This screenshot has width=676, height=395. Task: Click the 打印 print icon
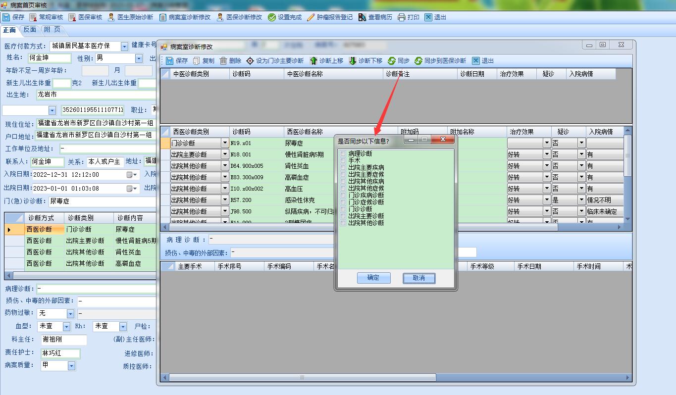pyautogui.click(x=402, y=17)
